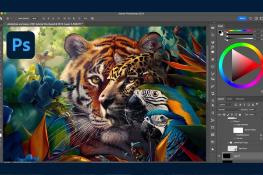Image resolution: width=263 pixels, height=175 pixels.
Task: Click Align horizontal centers icon
Action: pos(49,18)
